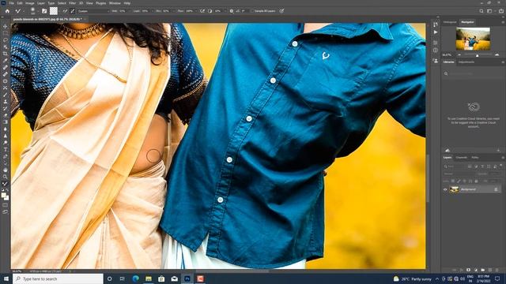Toggle load brush after each stroke
The height and width of the screenshot is (284, 506).
pyautogui.click(x=65, y=11)
